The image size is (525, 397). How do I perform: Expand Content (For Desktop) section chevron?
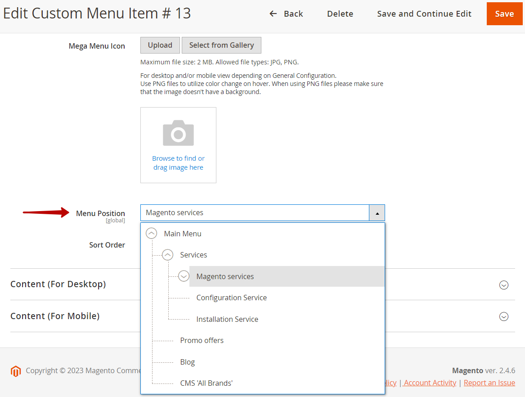[503, 285]
